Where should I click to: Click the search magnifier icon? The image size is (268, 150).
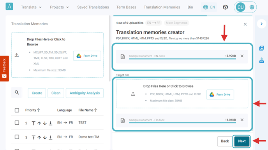(17, 92)
